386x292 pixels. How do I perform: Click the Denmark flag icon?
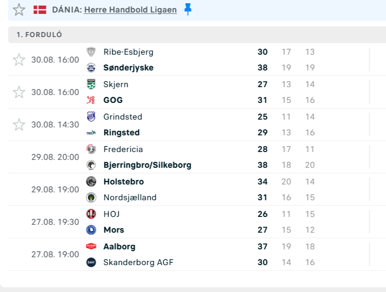pyautogui.click(x=40, y=10)
